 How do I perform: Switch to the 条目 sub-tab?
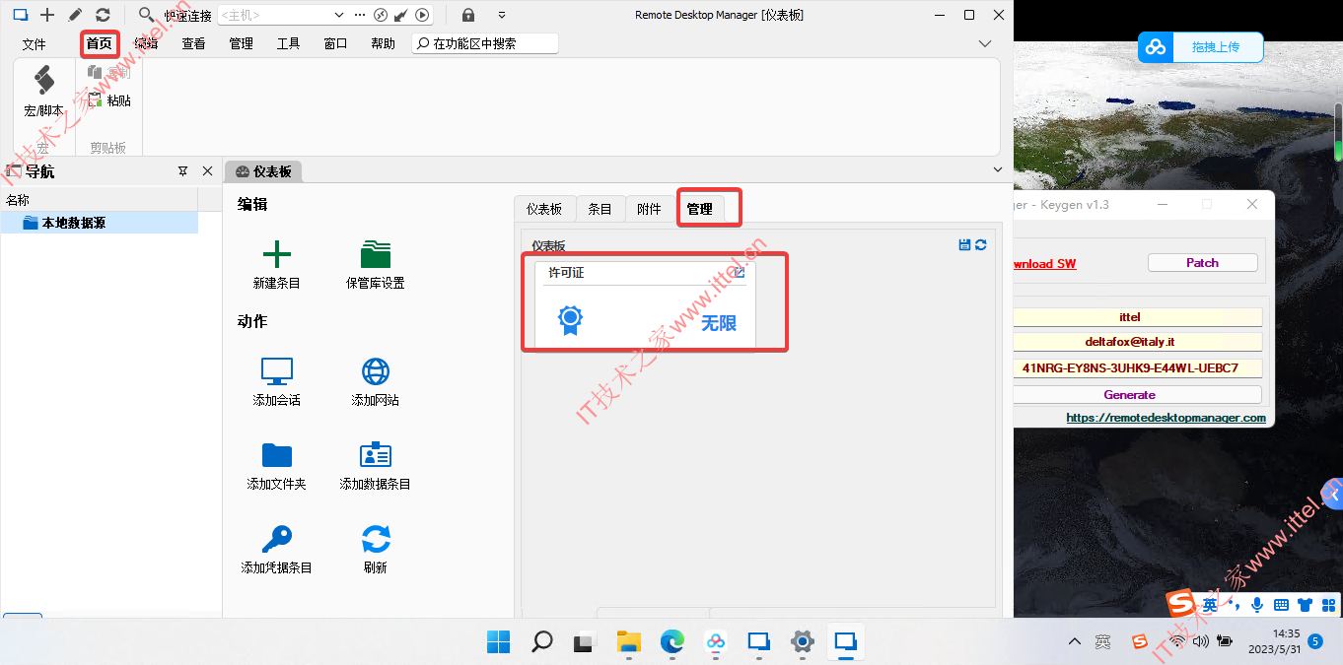tap(600, 209)
